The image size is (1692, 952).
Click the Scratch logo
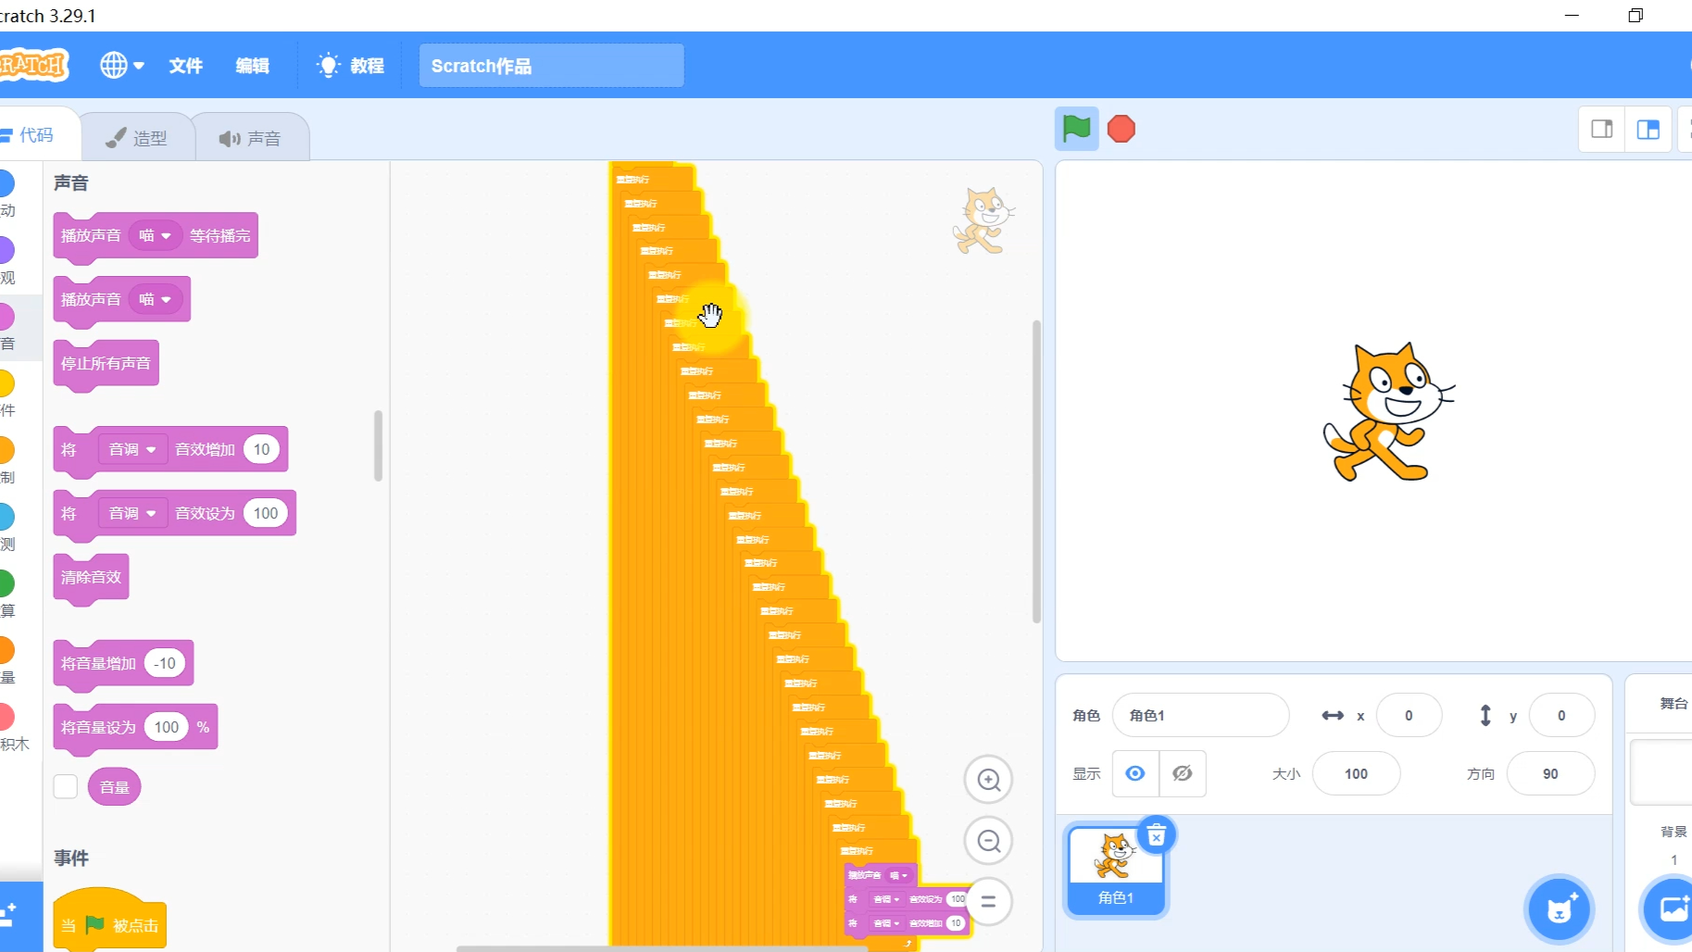tap(33, 65)
